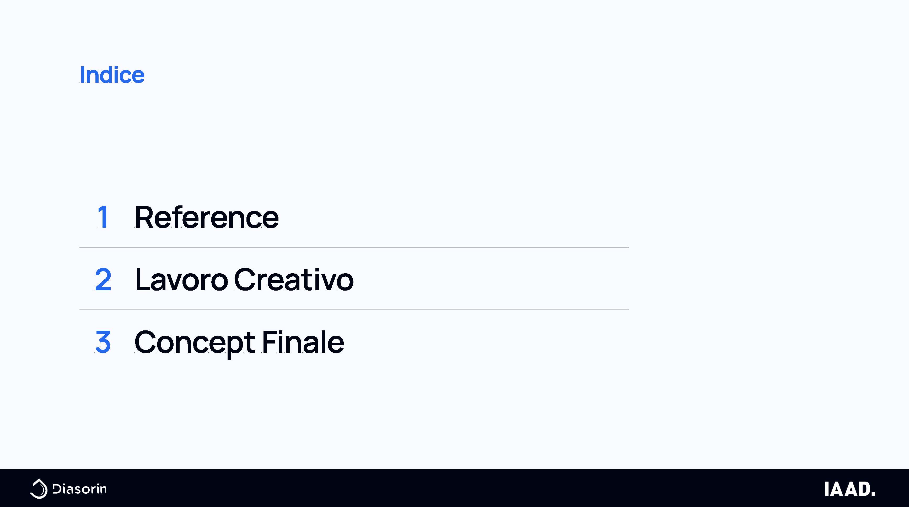Click the capital I of Indice

(82, 75)
